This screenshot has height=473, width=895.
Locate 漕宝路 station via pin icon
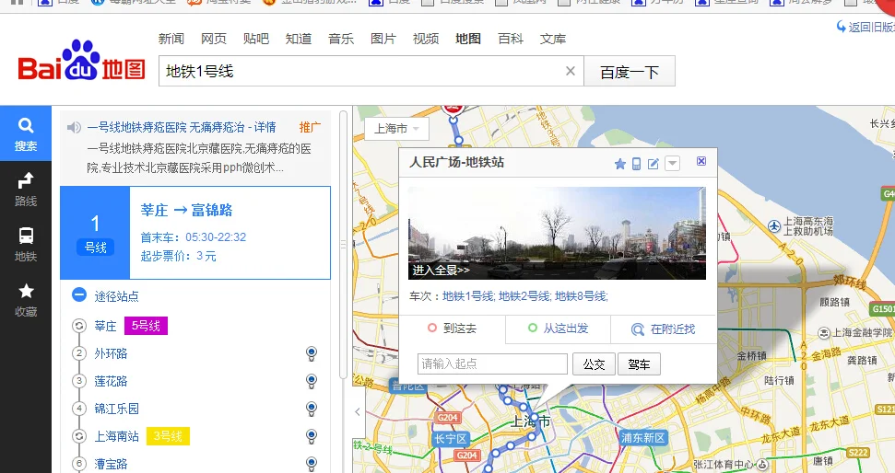311,464
